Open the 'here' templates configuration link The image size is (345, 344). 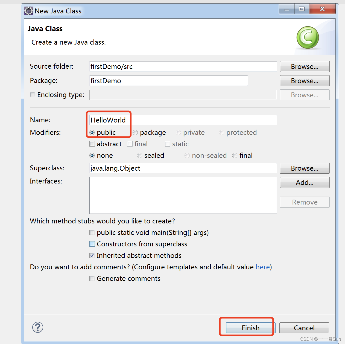(x=263, y=267)
